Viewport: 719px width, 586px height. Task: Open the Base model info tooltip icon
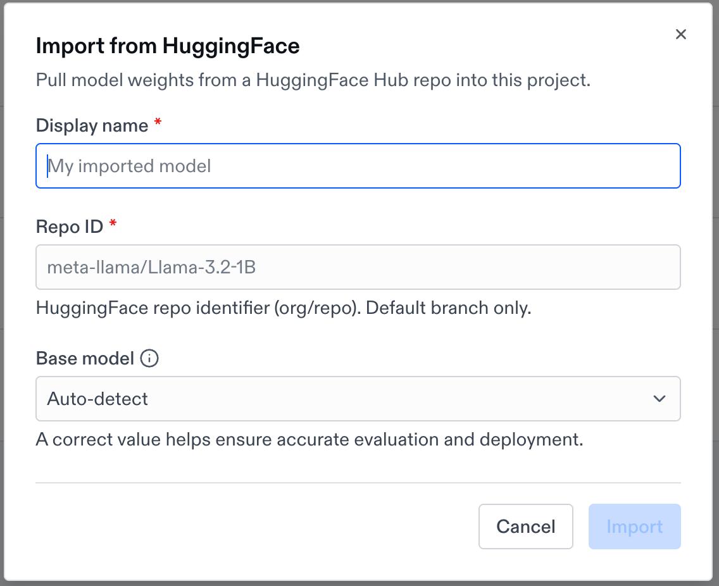pos(149,358)
